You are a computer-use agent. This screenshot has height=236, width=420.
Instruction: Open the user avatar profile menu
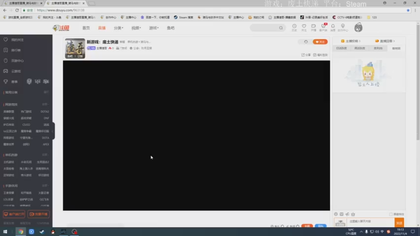click(x=359, y=28)
